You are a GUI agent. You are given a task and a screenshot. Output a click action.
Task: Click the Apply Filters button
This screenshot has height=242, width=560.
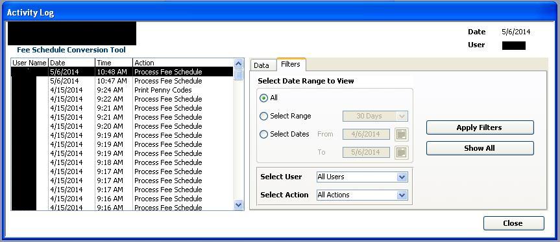tap(480, 127)
